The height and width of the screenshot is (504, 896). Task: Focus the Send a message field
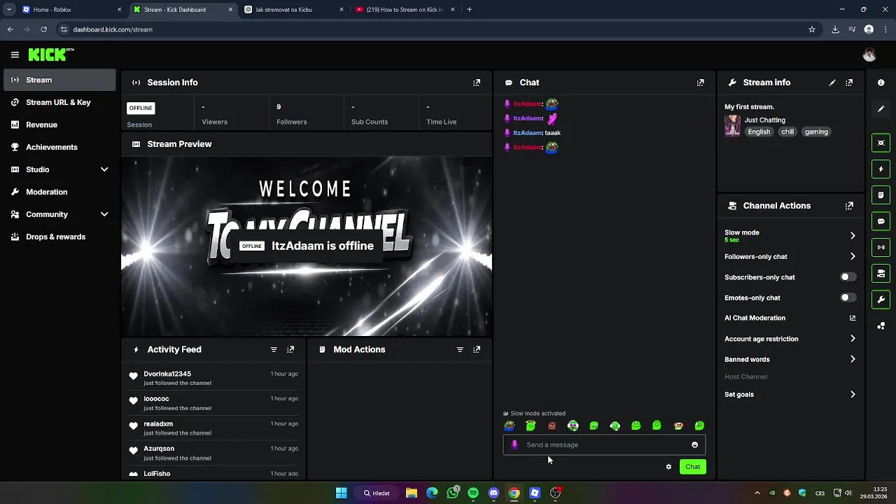pos(604,444)
